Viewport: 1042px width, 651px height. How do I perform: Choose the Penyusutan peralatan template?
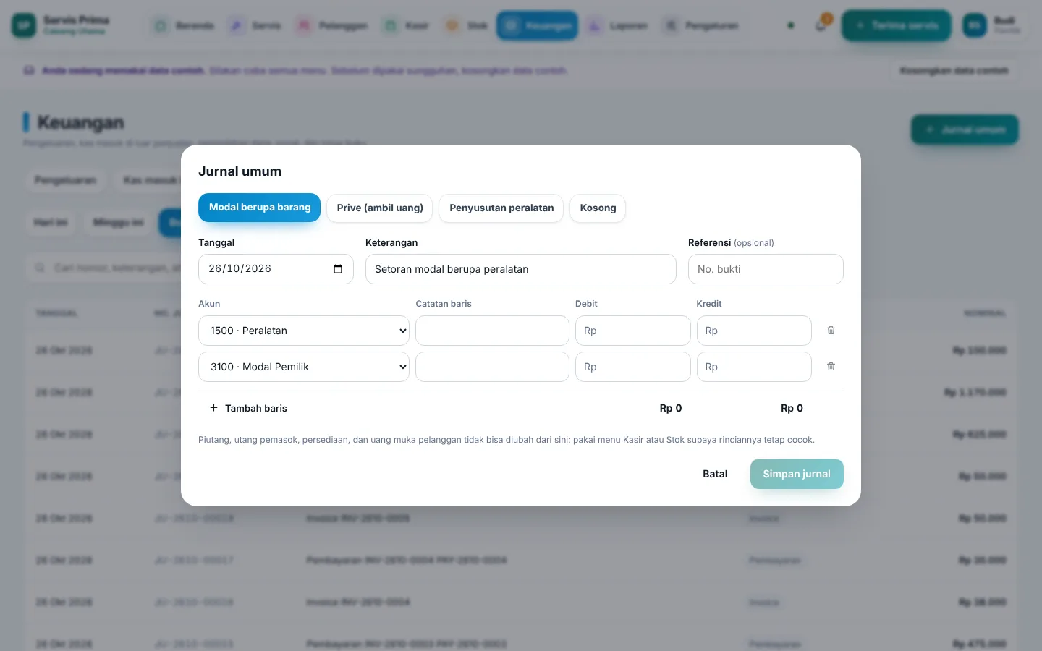pyautogui.click(x=501, y=208)
